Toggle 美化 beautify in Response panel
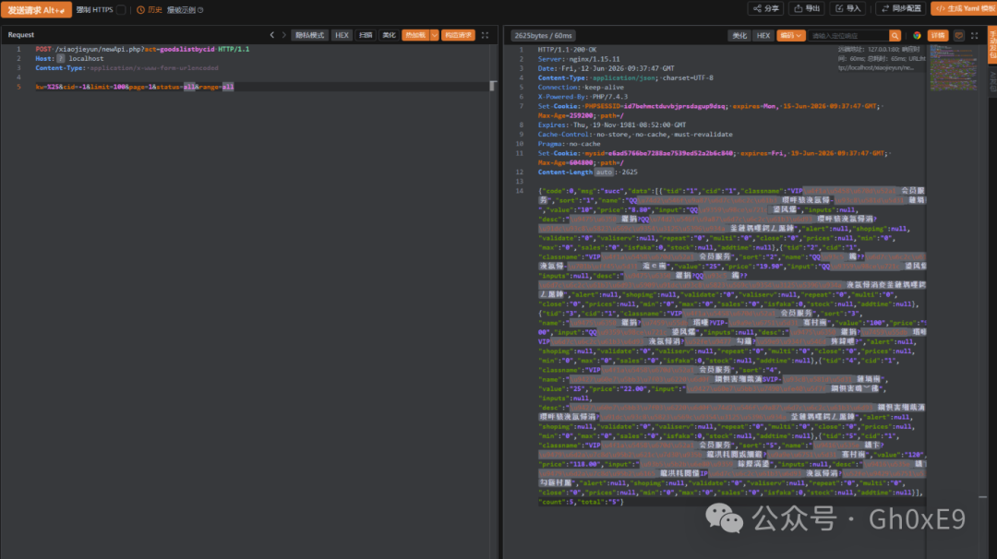This screenshot has width=997, height=559. pos(739,36)
